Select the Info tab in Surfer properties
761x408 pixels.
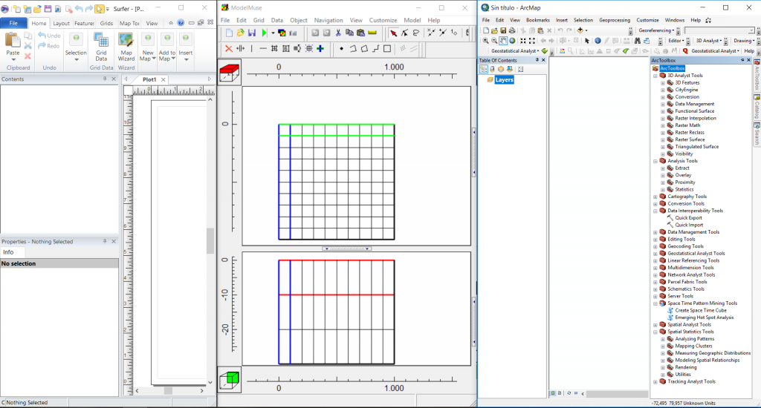(8, 252)
